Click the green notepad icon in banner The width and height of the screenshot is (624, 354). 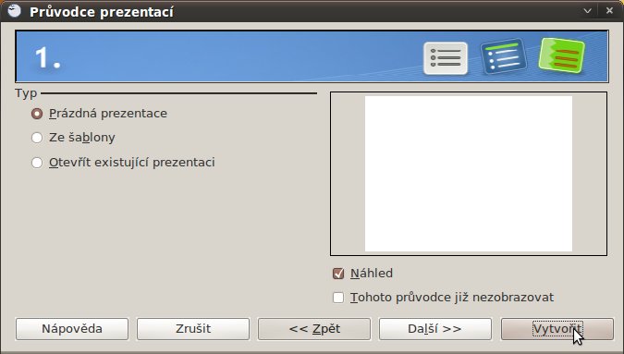click(561, 55)
